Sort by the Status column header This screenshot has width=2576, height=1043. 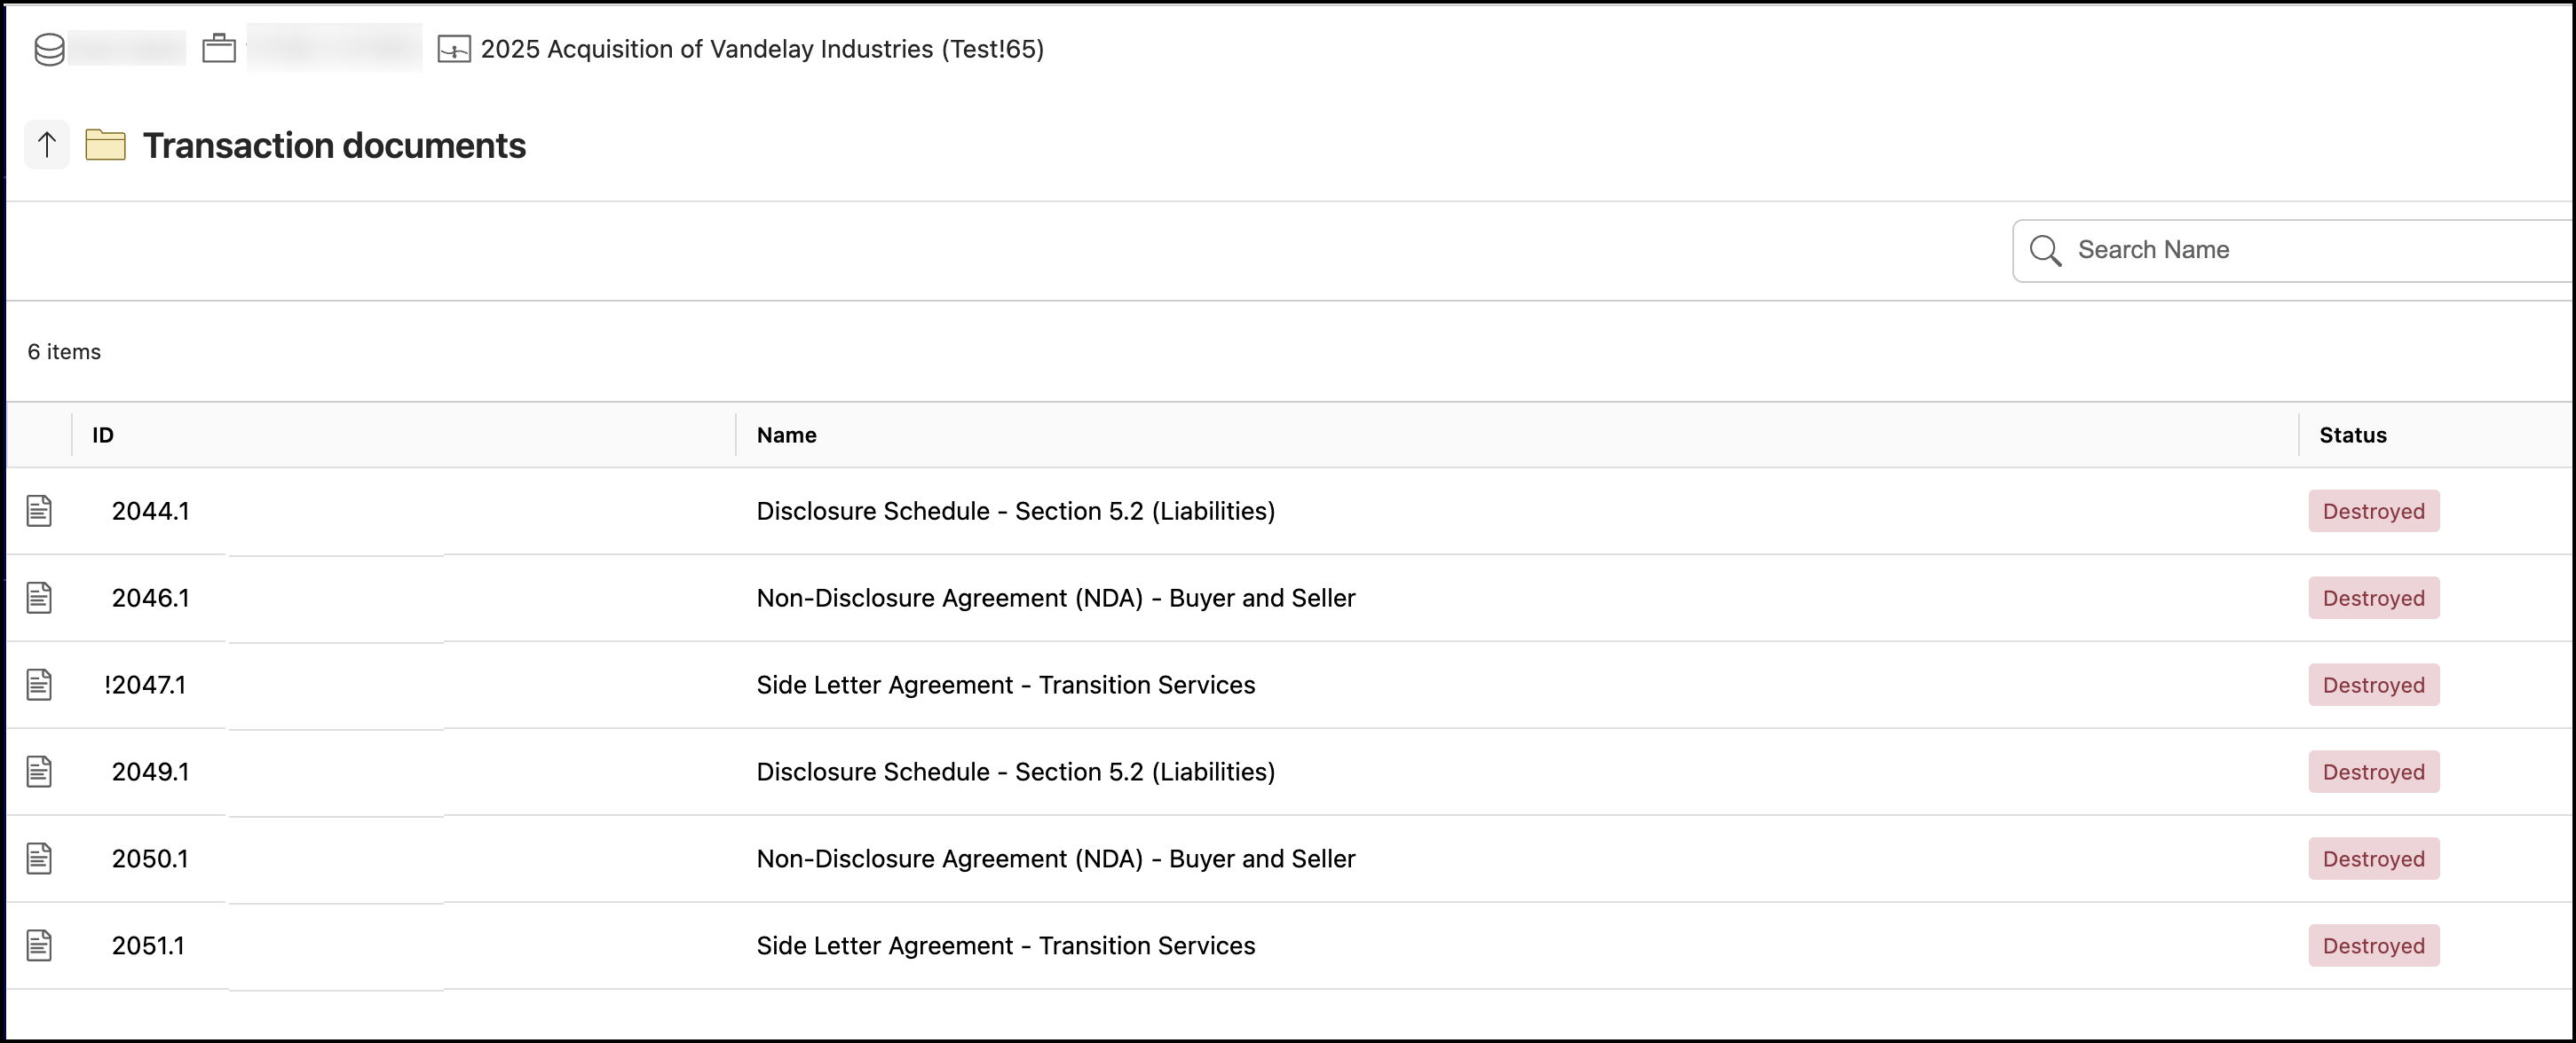[2352, 435]
